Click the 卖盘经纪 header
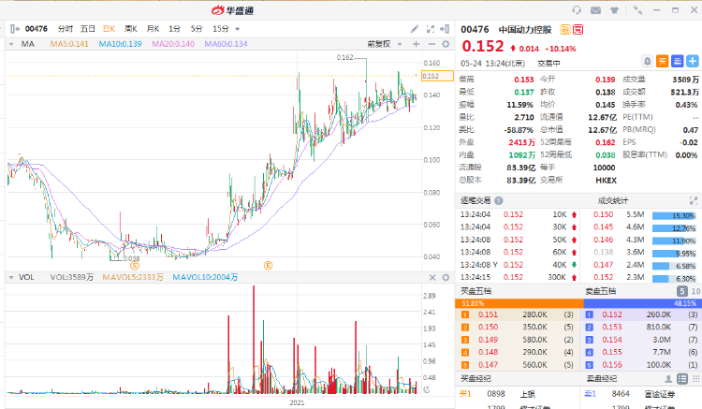The height and width of the screenshot is (409, 702). [x=602, y=378]
